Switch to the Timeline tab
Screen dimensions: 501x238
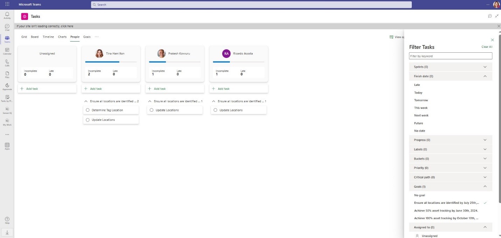click(48, 37)
